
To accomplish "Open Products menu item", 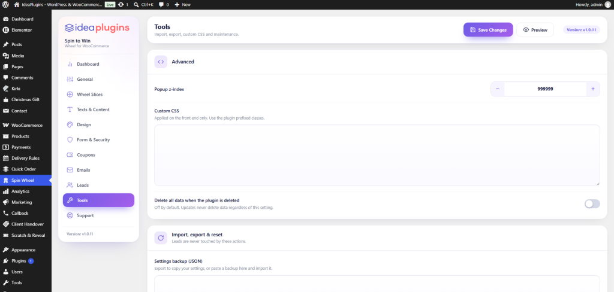I will pyautogui.click(x=25, y=136).
